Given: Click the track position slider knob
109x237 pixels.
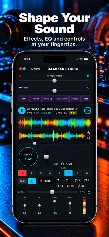Looking at the screenshot, I should (x=35, y=144).
